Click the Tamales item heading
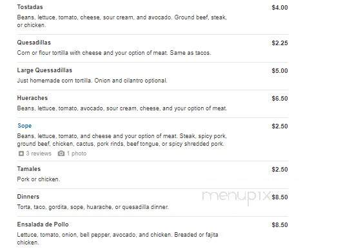352x249 pixels. [29, 169]
